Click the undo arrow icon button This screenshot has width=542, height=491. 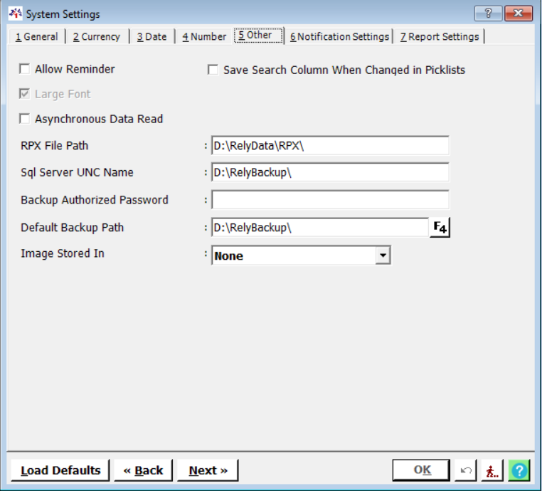click(466, 470)
